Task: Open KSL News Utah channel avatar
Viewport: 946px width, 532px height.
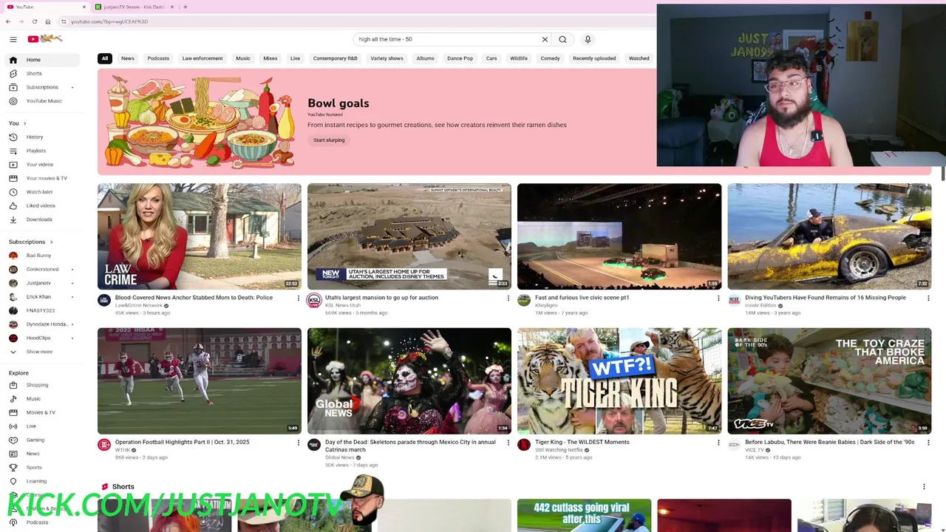Action: 314,300
